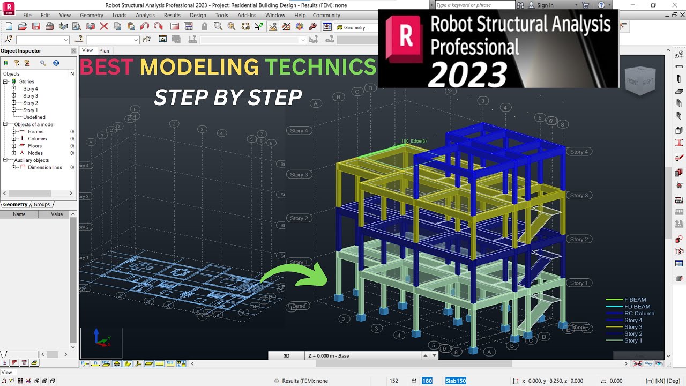This screenshot has height=386, width=686.
Task: Click the Slab150 status bar field
Action: [x=456, y=381]
